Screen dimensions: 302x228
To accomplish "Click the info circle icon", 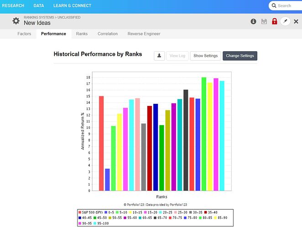I will point(253,21).
